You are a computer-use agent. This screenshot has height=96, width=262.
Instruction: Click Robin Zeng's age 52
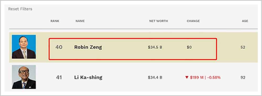pos(243,47)
